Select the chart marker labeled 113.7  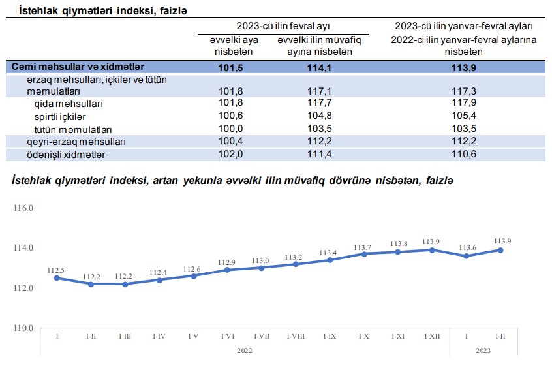tap(363, 253)
